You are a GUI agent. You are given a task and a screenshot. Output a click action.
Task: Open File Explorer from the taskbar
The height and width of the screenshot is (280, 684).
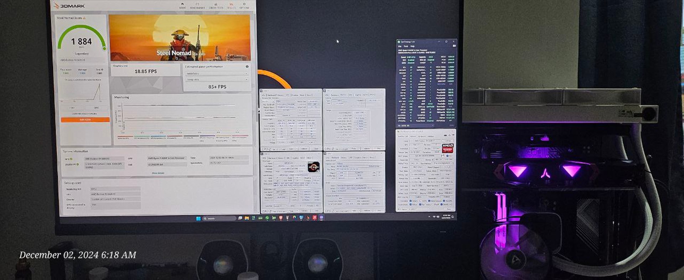[x=247, y=218]
